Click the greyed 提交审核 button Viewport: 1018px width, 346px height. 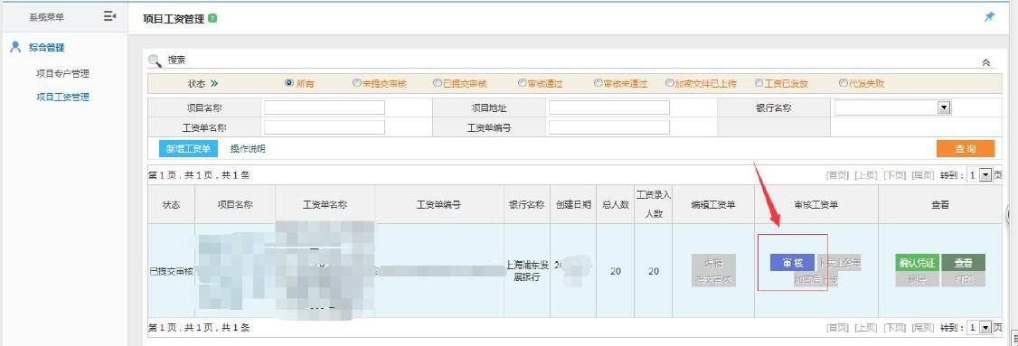pos(713,279)
